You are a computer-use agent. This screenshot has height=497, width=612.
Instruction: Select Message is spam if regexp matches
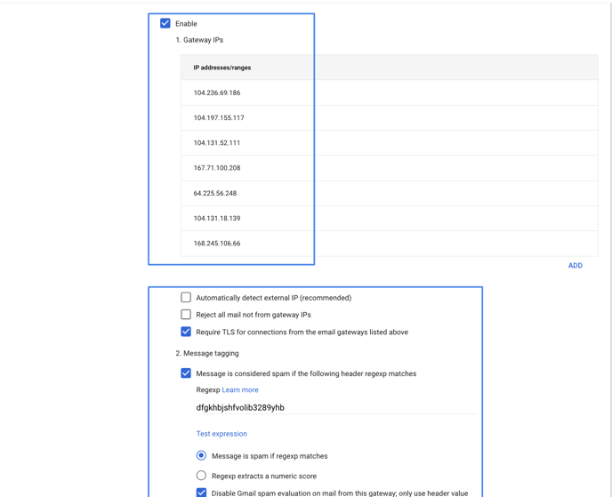[201, 455]
